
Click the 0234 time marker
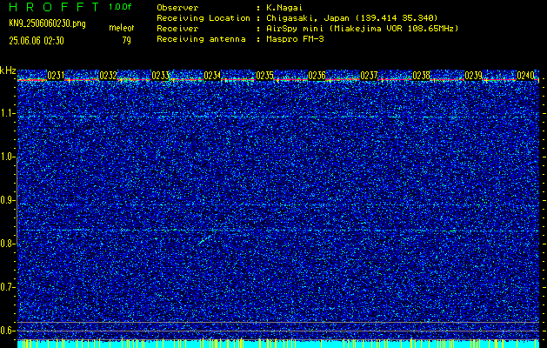[x=212, y=76]
